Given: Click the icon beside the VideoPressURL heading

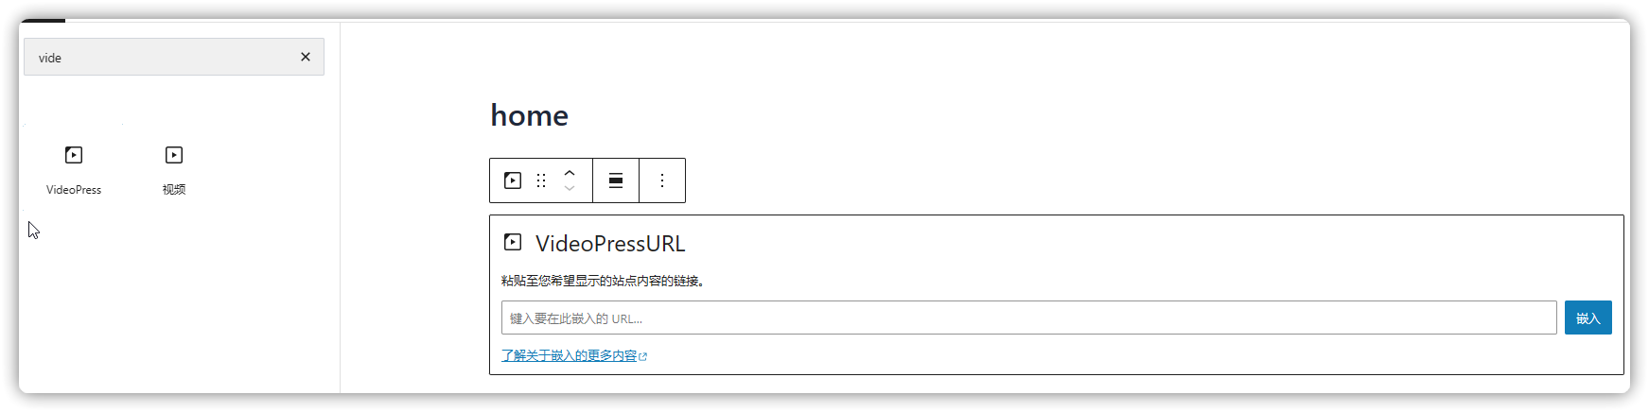Looking at the screenshot, I should click(513, 243).
